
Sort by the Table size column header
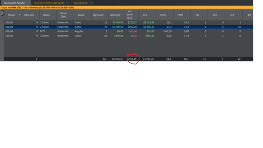(x=29, y=15)
